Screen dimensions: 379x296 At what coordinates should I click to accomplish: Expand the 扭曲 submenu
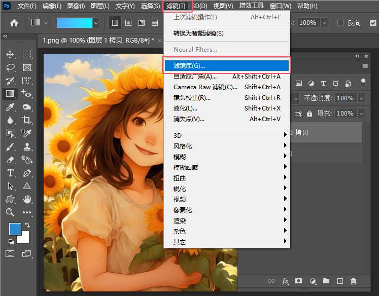tap(227, 178)
